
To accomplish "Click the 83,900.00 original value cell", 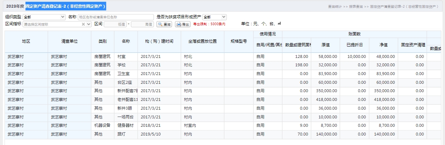I will point(325,74).
